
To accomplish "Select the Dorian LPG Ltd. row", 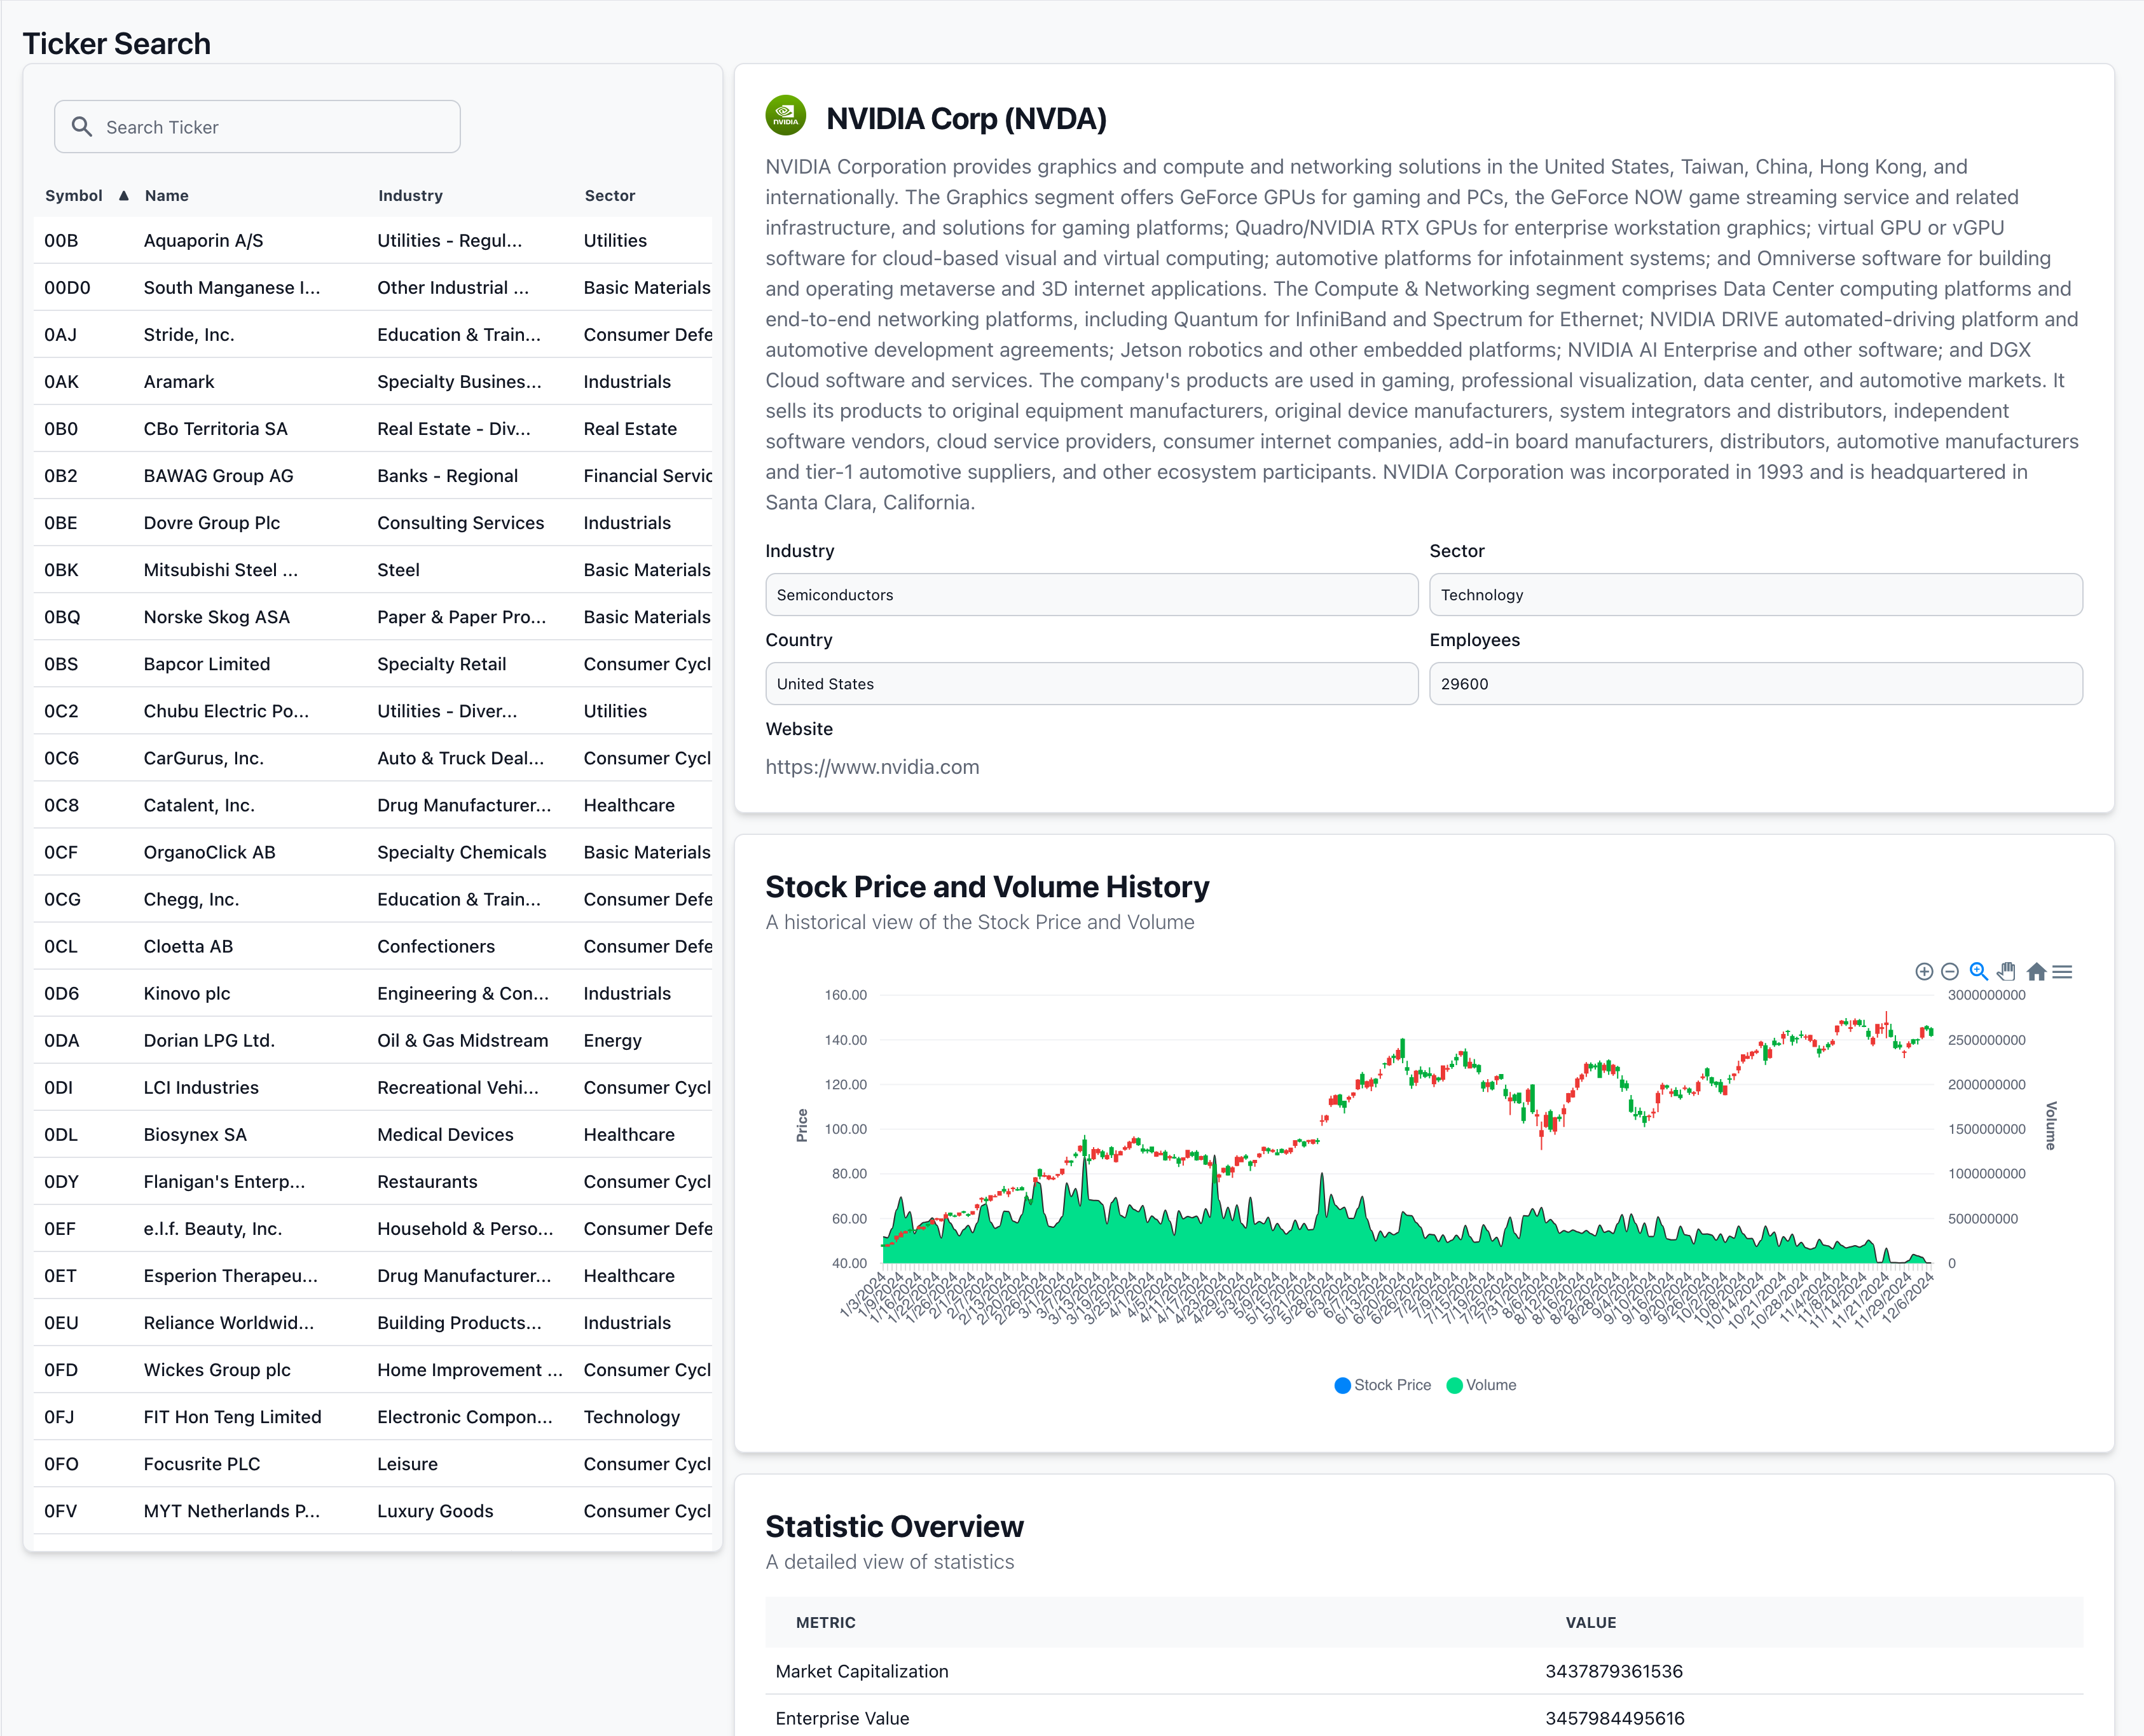I will coord(373,1039).
